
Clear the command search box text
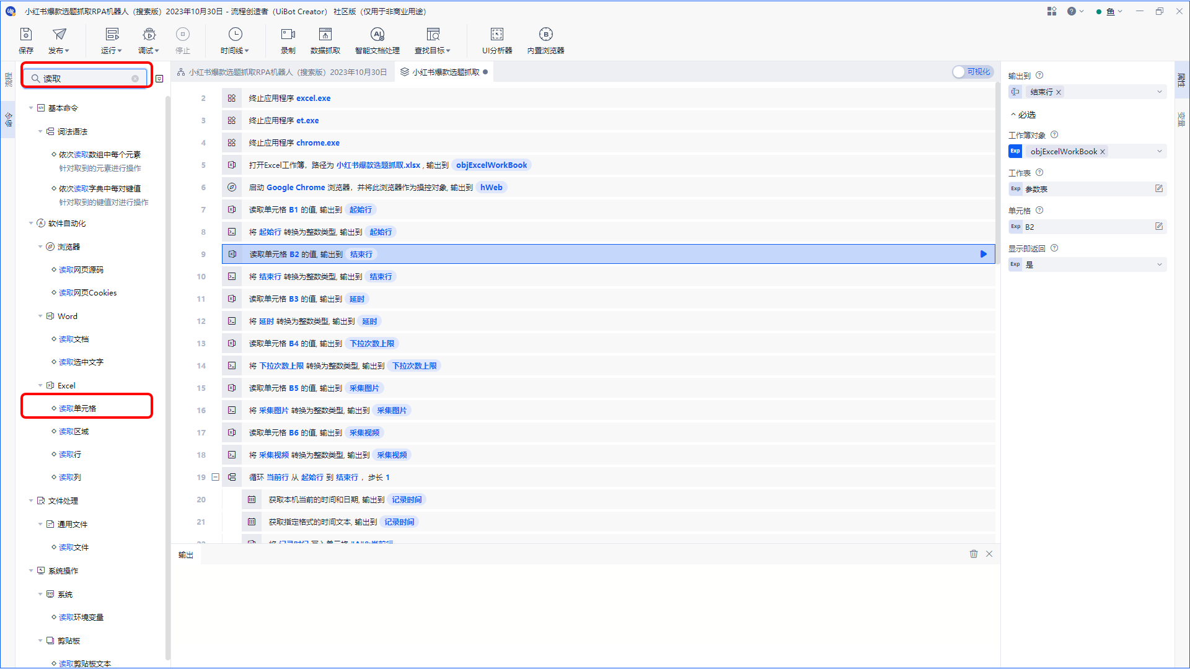tap(135, 79)
